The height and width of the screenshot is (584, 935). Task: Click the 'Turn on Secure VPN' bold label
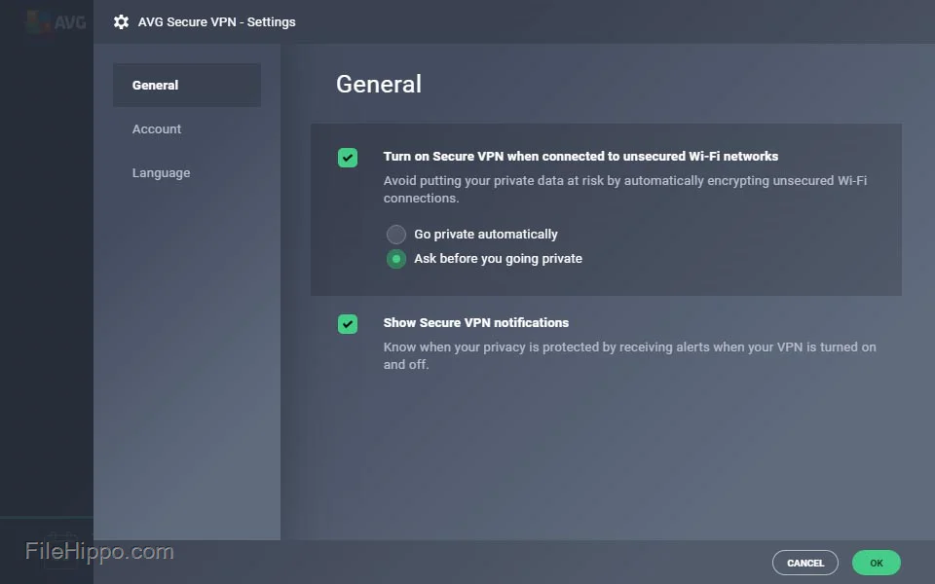coord(580,156)
